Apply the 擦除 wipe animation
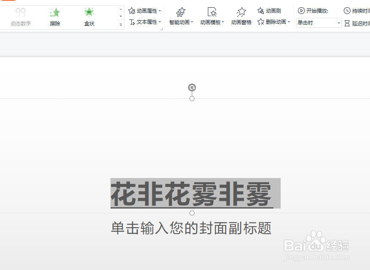Viewport: 370px width, 270px height. (55, 17)
